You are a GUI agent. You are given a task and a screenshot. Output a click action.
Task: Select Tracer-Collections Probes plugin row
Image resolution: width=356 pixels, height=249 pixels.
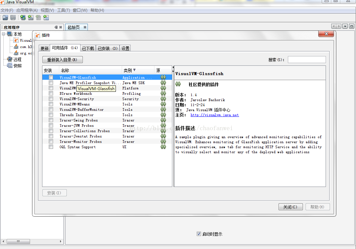click(x=107, y=131)
